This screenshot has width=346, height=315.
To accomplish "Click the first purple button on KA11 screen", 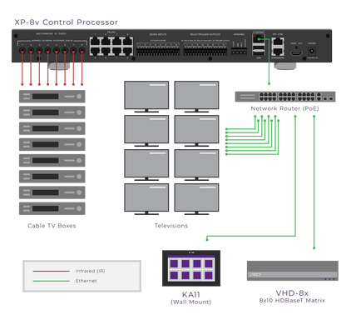I will 174,263.
